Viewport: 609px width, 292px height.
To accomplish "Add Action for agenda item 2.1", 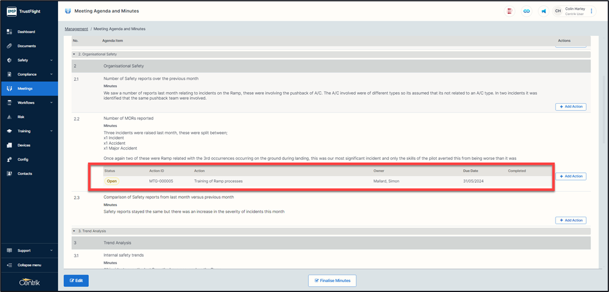I will click(x=570, y=107).
